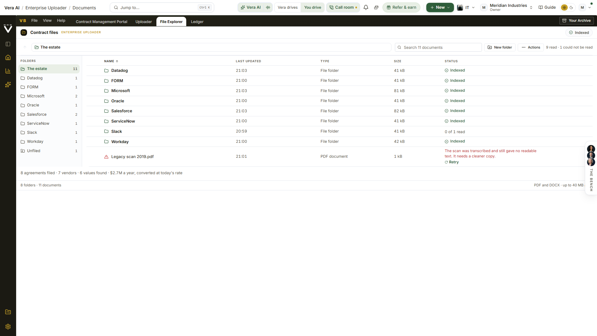Switch to Vera drives mode

(x=288, y=7)
